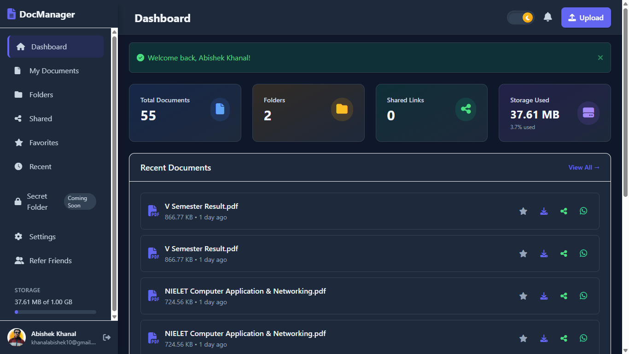Click the yellow Folders card icon
Screen dimensions: 629x354
click(342, 109)
